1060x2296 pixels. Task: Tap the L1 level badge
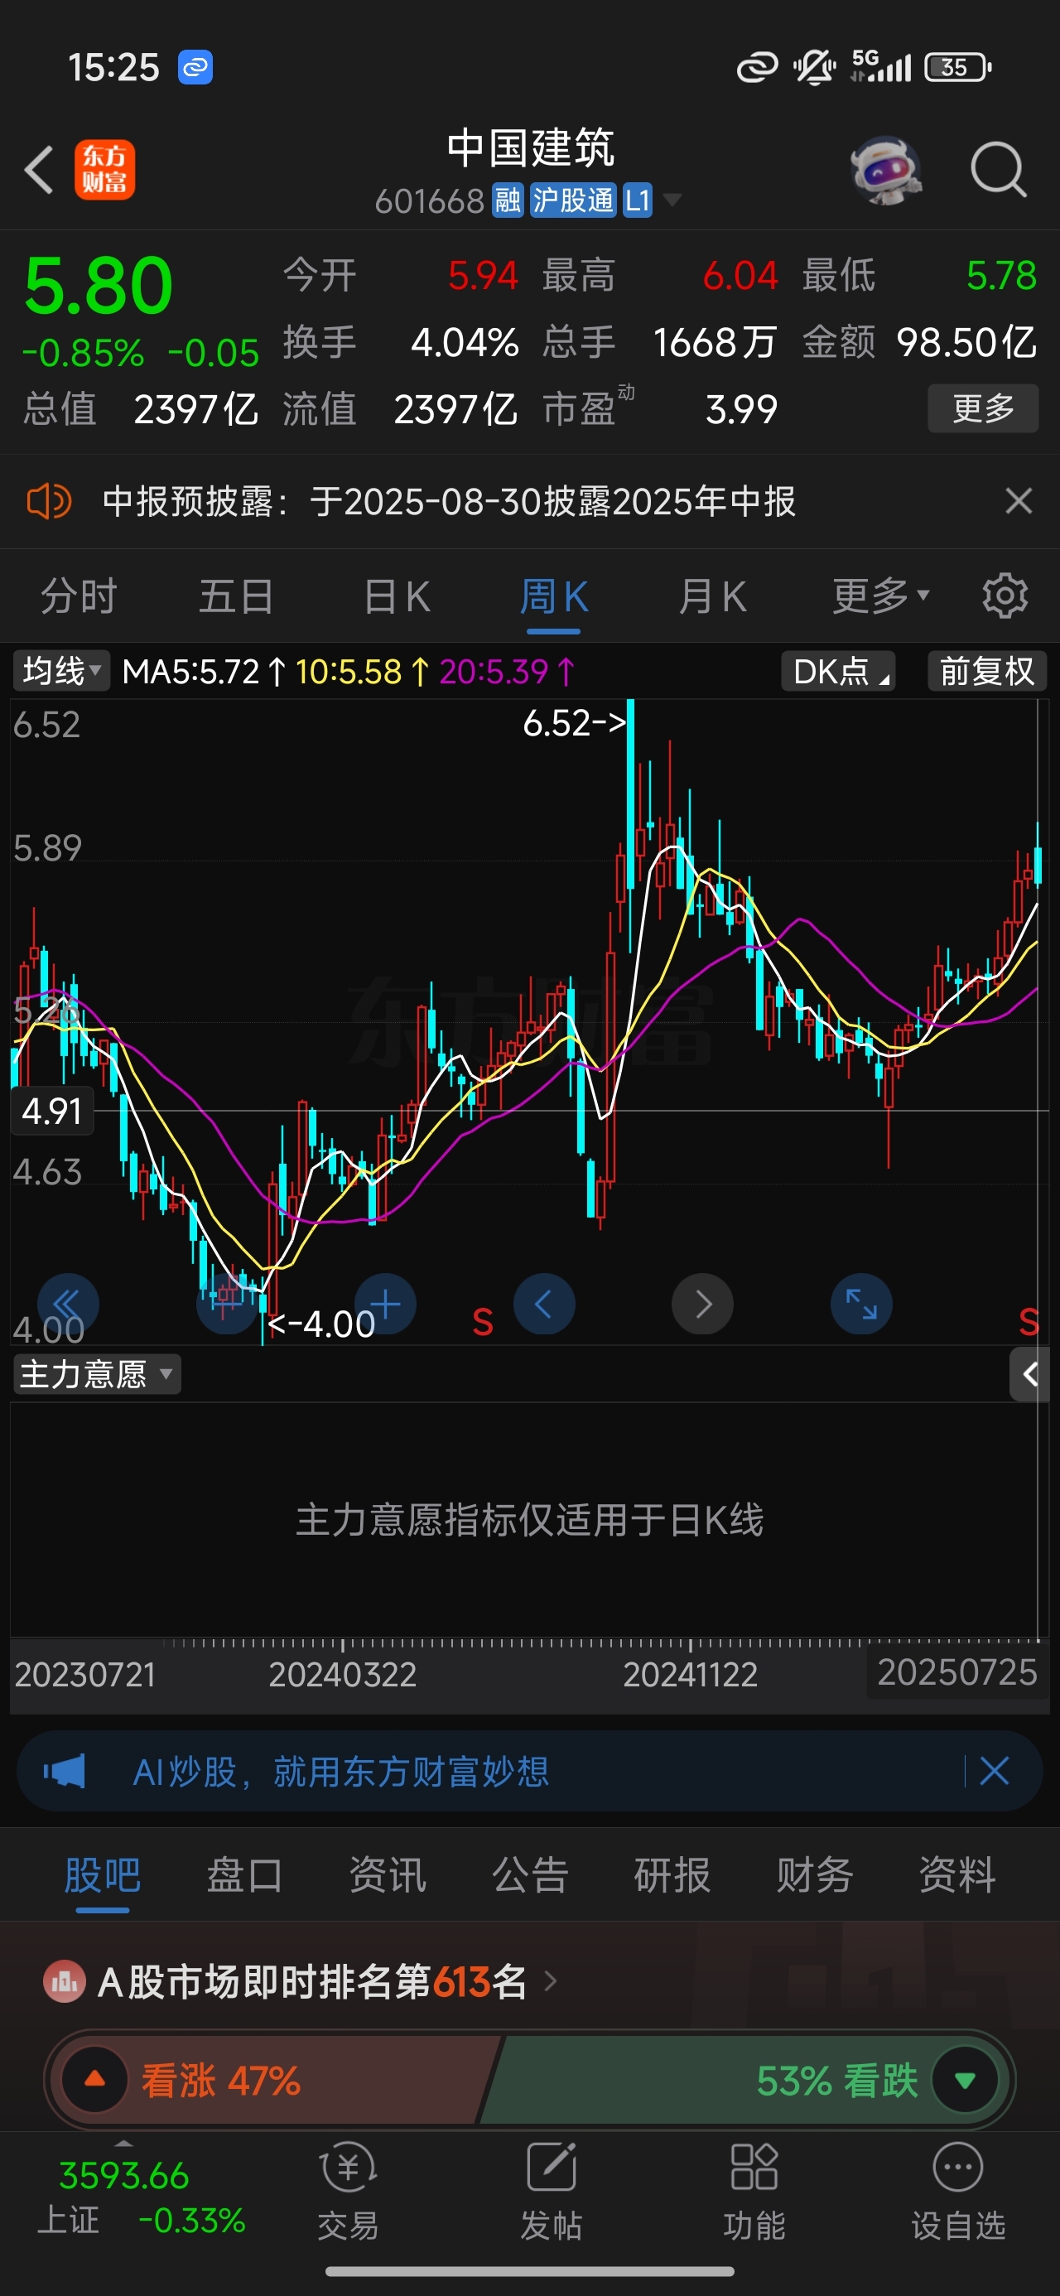638,200
